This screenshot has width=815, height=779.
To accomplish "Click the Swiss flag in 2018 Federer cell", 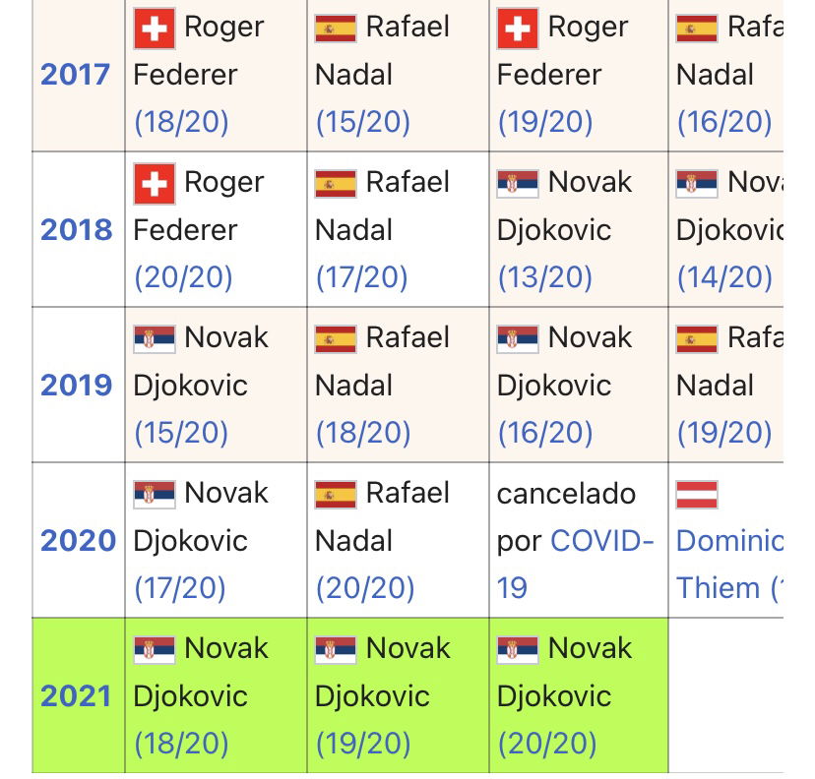I will point(154,183).
